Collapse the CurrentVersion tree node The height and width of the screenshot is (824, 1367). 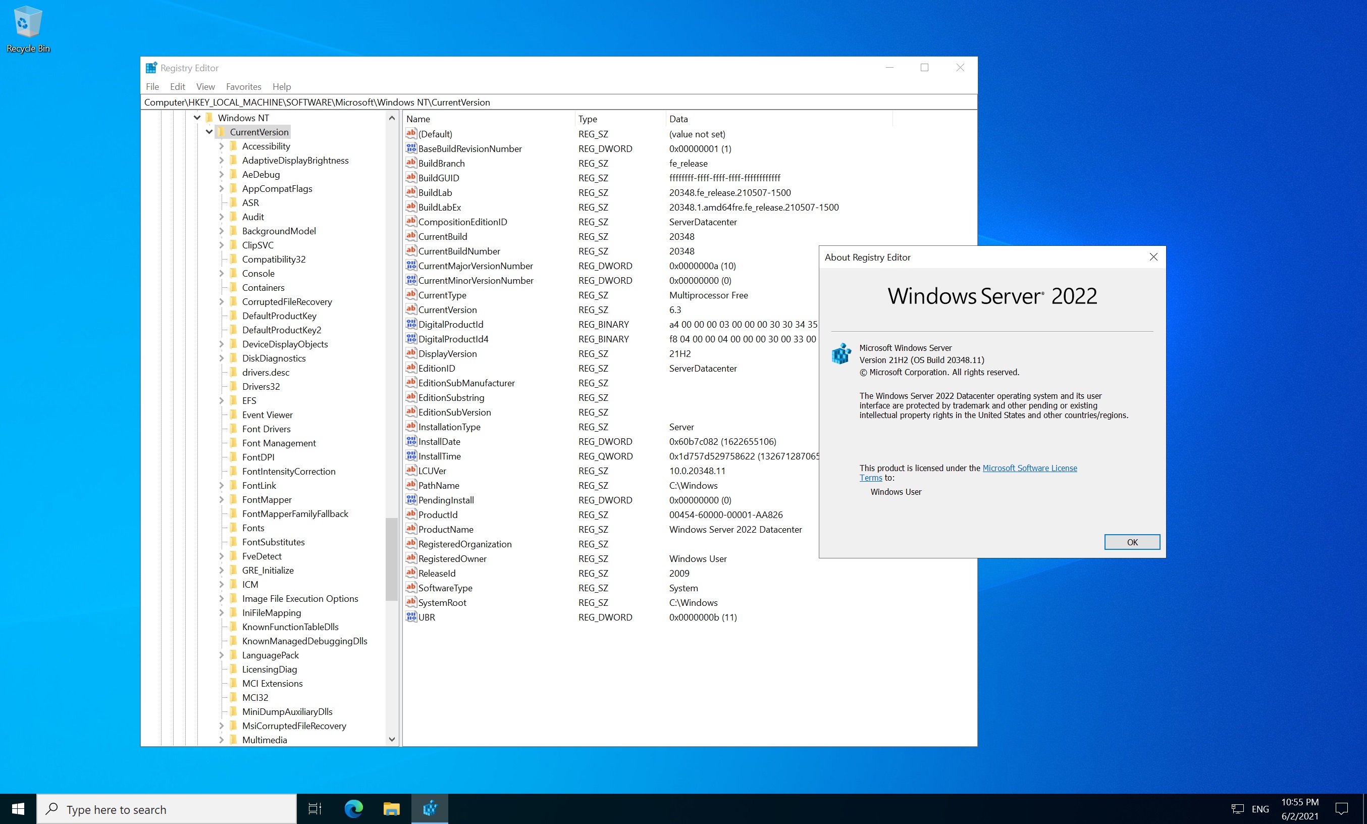209,132
